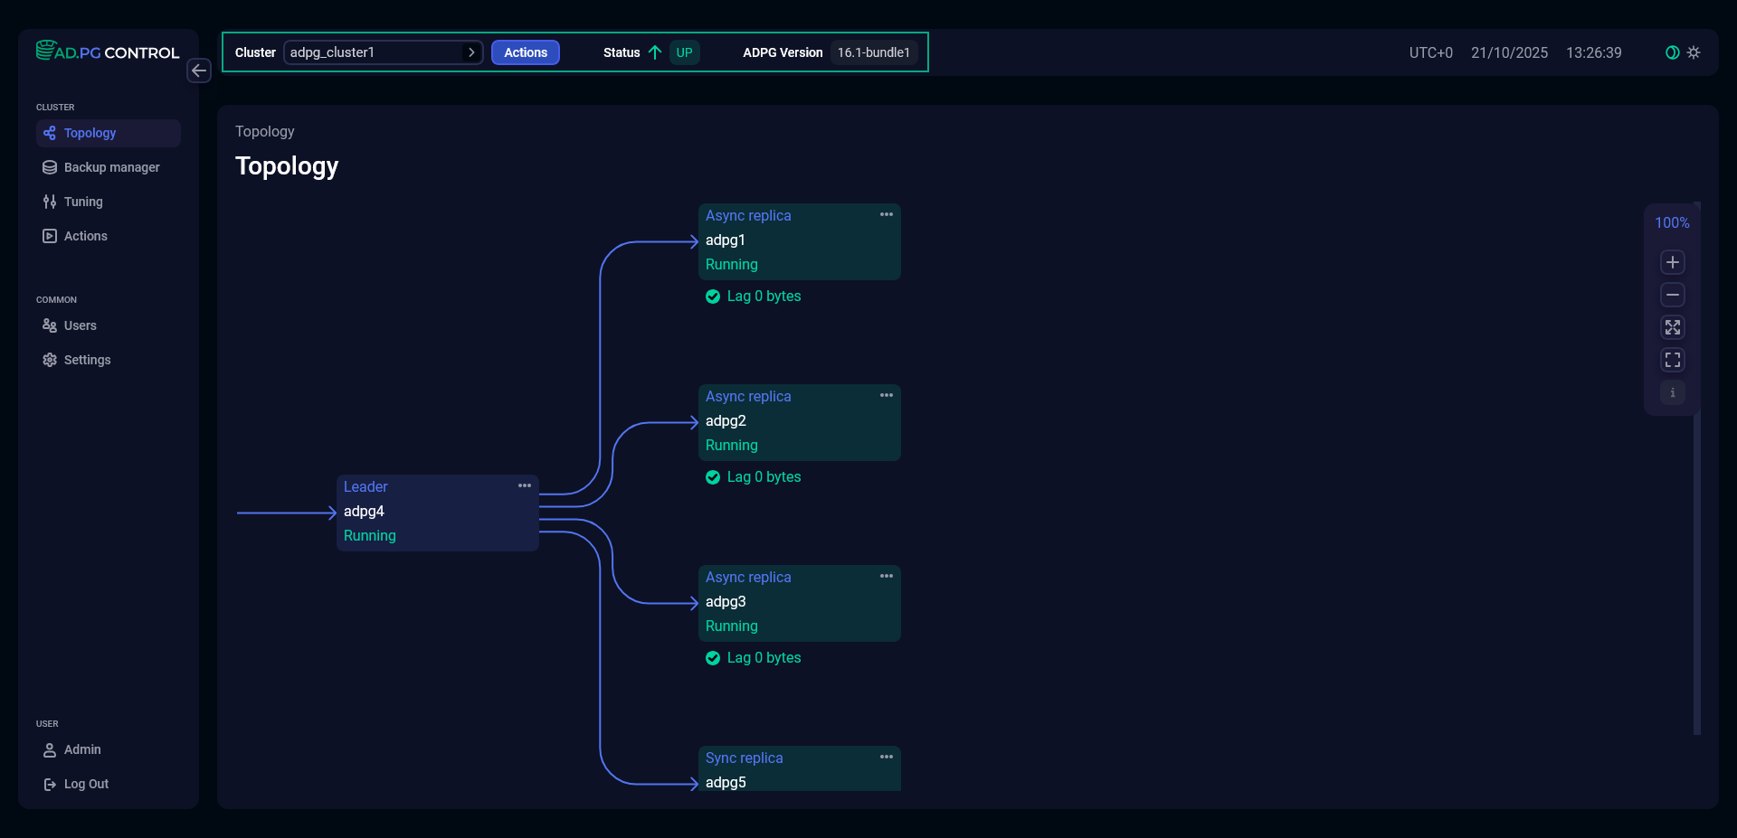Click the topology info icon
Screen dimensions: 1737x838
(x=1672, y=392)
